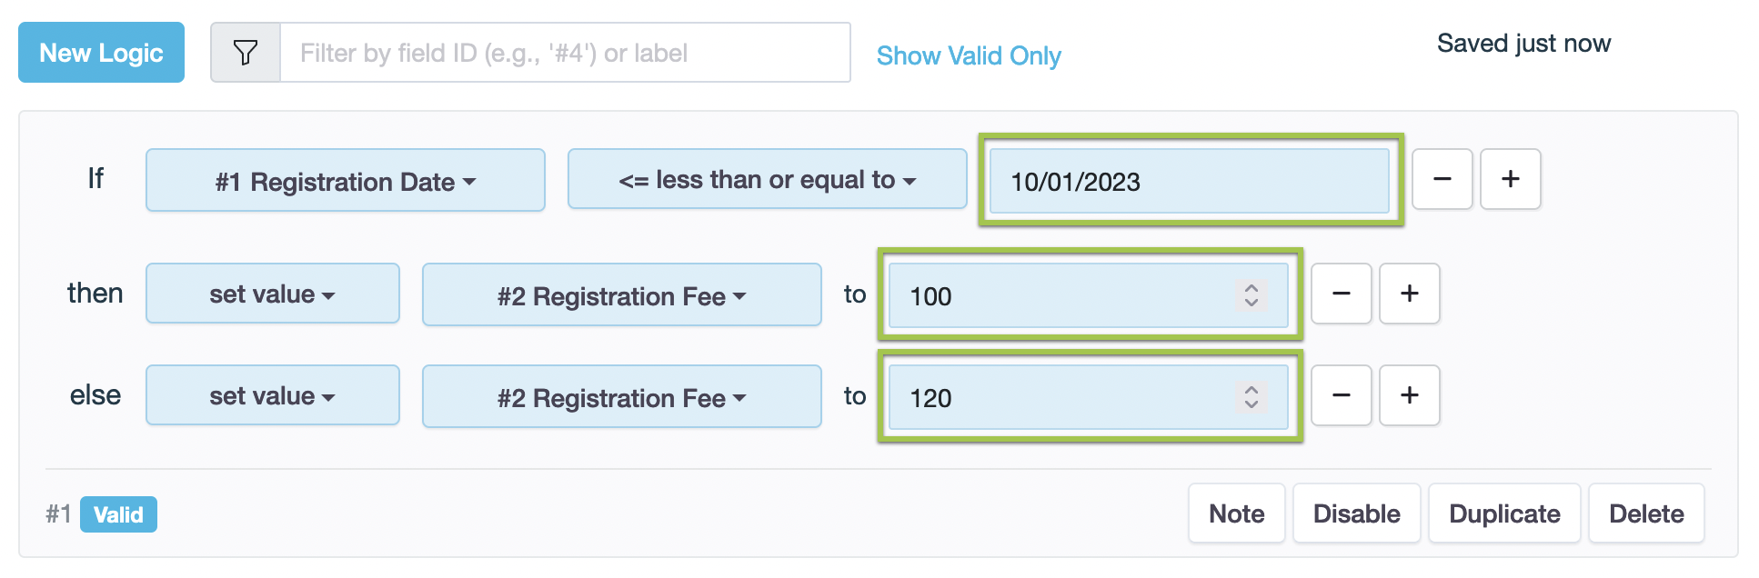Add a Note to the rule
The width and height of the screenshot is (1759, 578).
(x=1236, y=513)
